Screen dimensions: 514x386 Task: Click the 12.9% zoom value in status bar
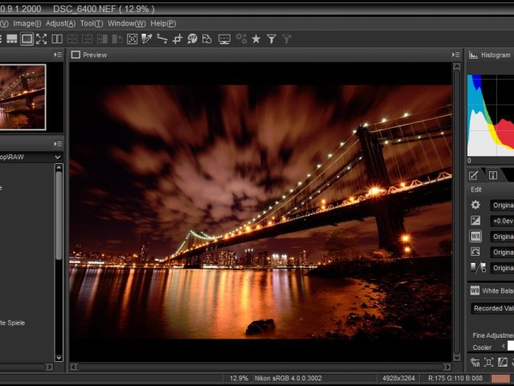point(239,378)
